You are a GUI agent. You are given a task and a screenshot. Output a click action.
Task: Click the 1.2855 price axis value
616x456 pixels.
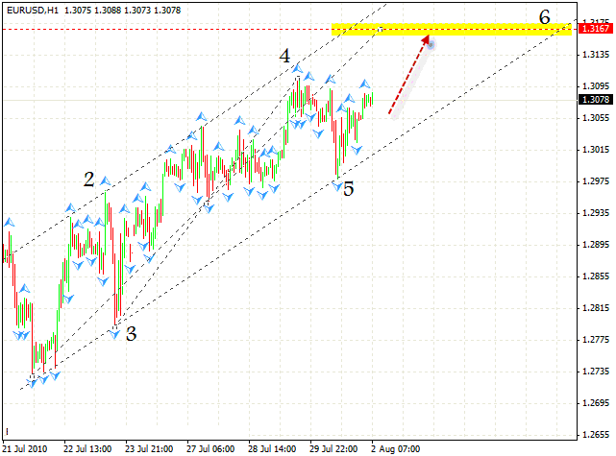click(596, 276)
